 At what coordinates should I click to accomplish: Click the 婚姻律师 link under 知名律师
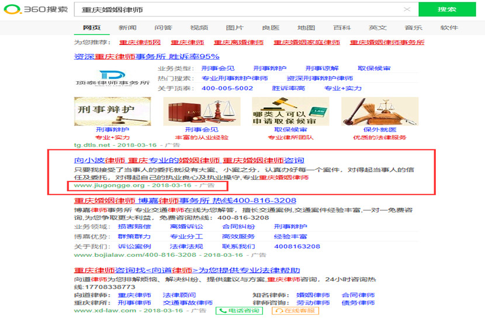[x=313, y=295]
